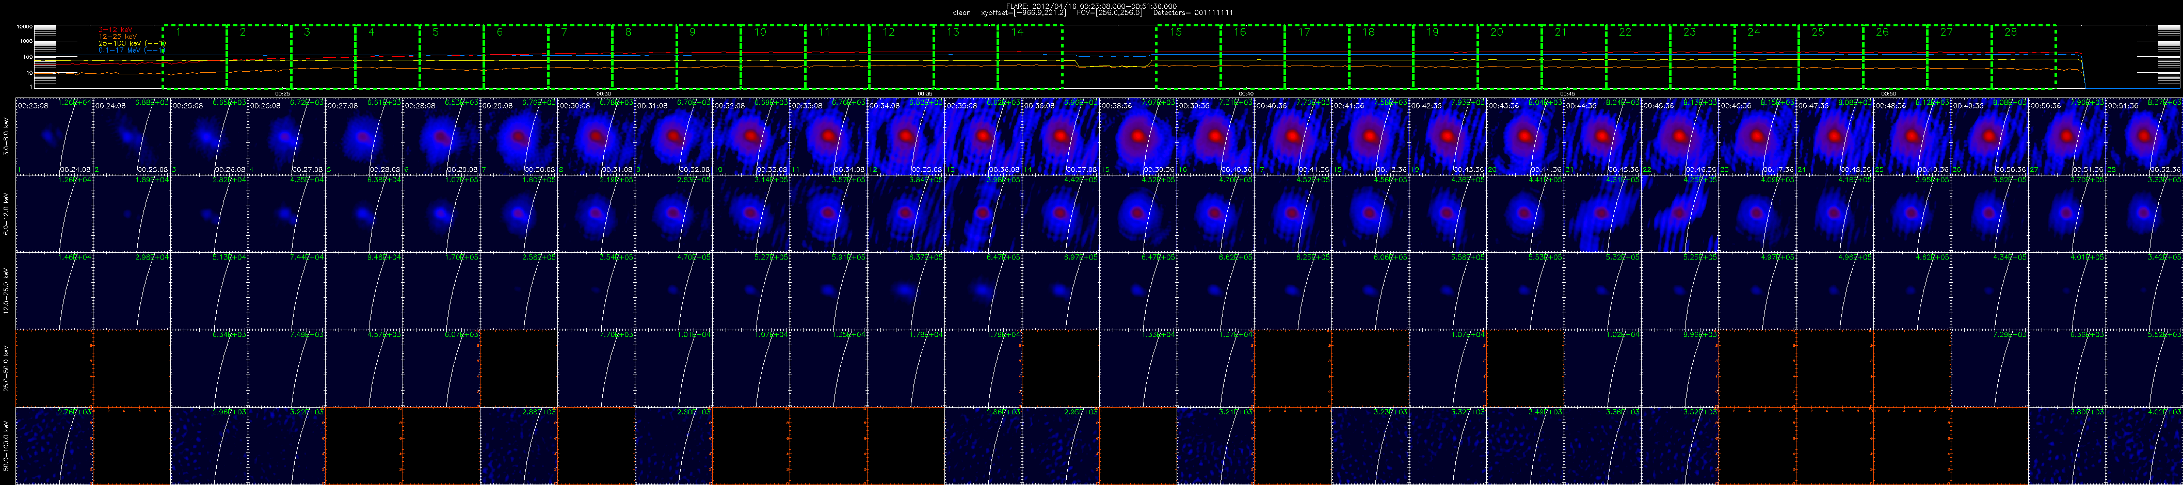Select time interval 15 on the lightcurve

click(1188, 56)
